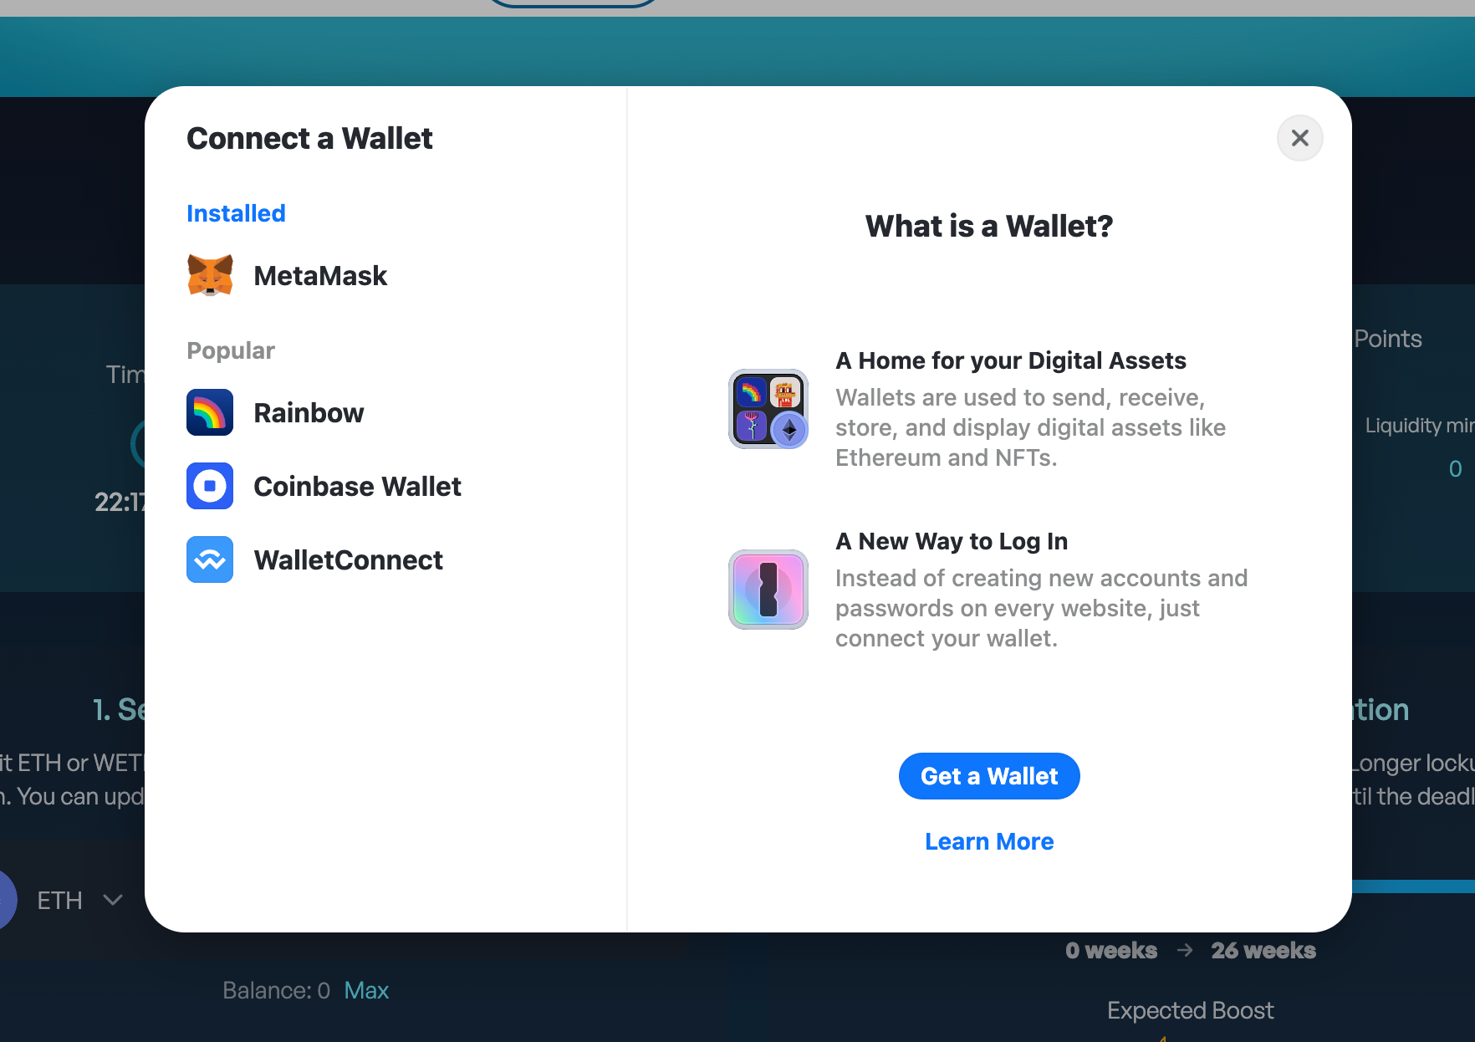Expand the ETH token dropdown chevron
The image size is (1475, 1042).
[x=113, y=900]
